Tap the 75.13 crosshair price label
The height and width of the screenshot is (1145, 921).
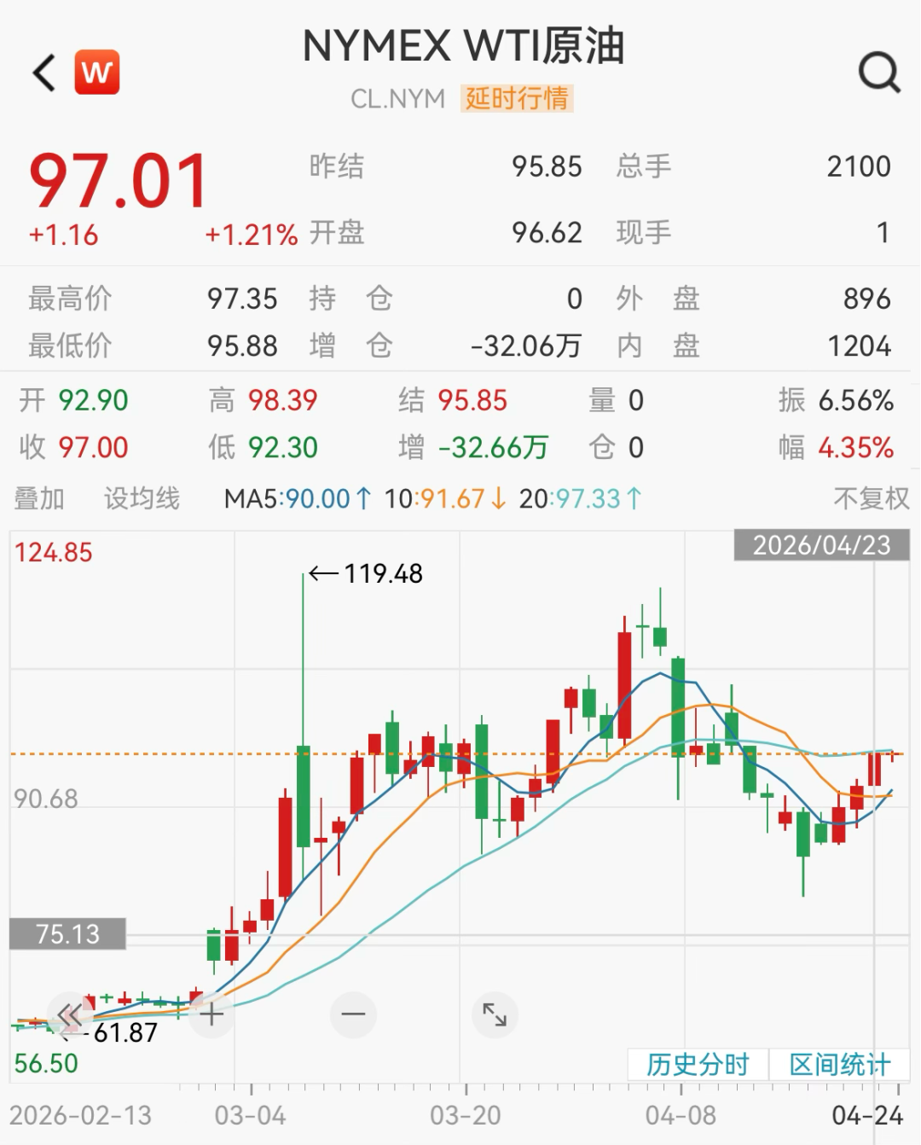[67, 934]
